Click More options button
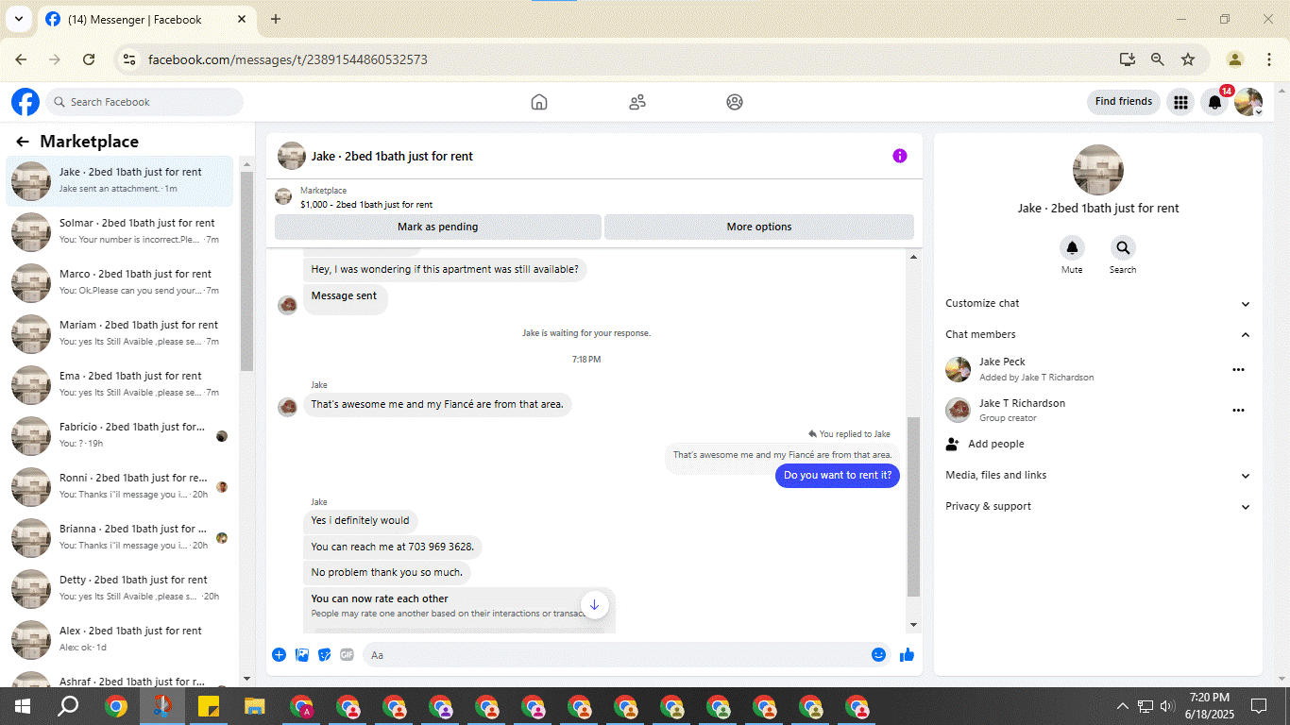 click(x=759, y=227)
